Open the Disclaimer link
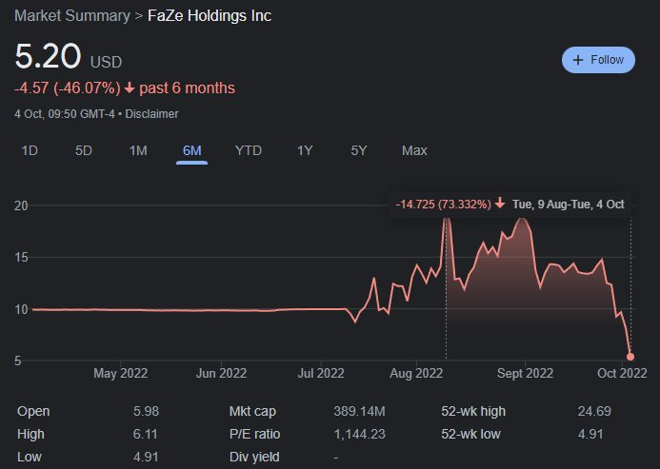 tap(151, 114)
